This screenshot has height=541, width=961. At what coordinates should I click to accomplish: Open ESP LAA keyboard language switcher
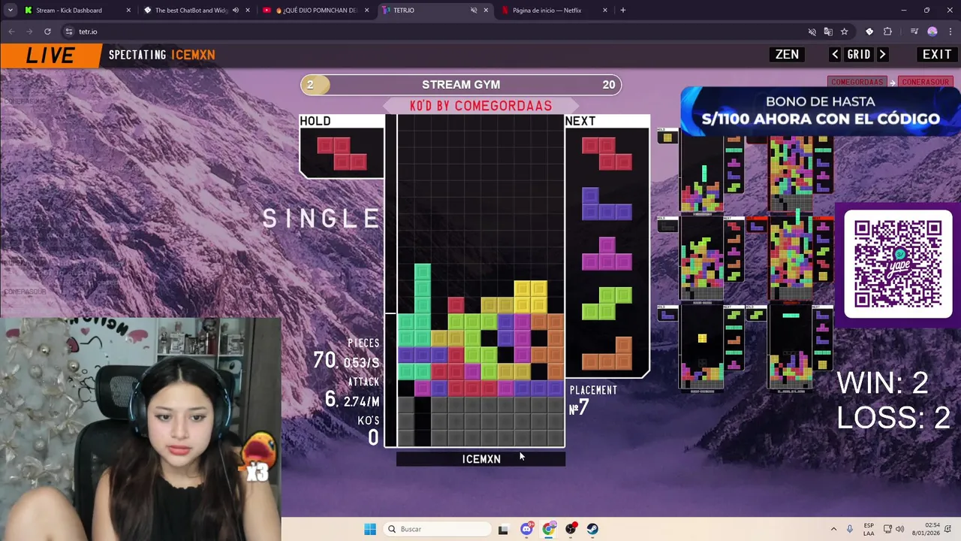point(869,529)
